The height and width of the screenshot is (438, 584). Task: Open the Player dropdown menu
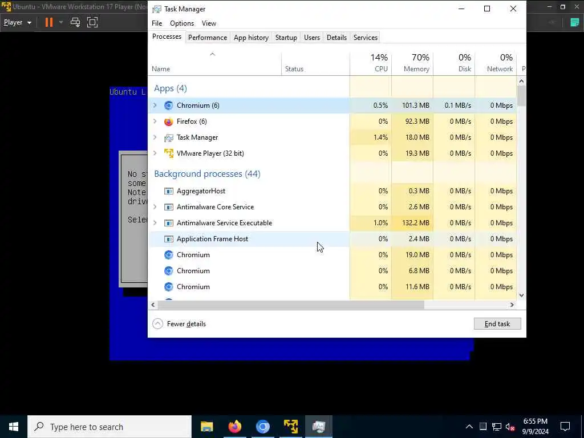[18, 22]
